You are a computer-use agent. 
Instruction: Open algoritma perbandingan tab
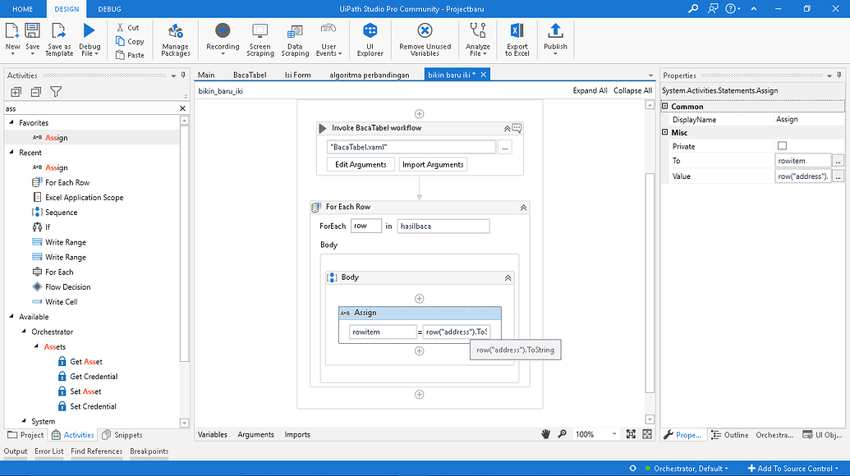(370, 75)
